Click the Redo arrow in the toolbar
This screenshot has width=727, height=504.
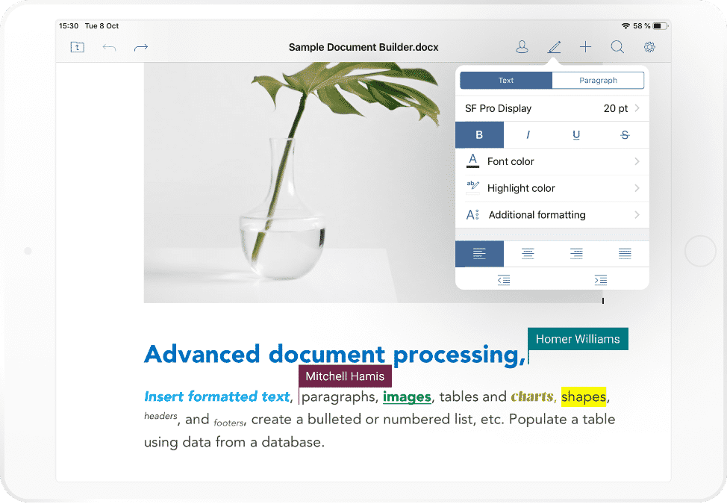pos(140,46)
